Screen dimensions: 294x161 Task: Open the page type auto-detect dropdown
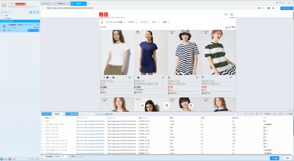pos(58,114)
